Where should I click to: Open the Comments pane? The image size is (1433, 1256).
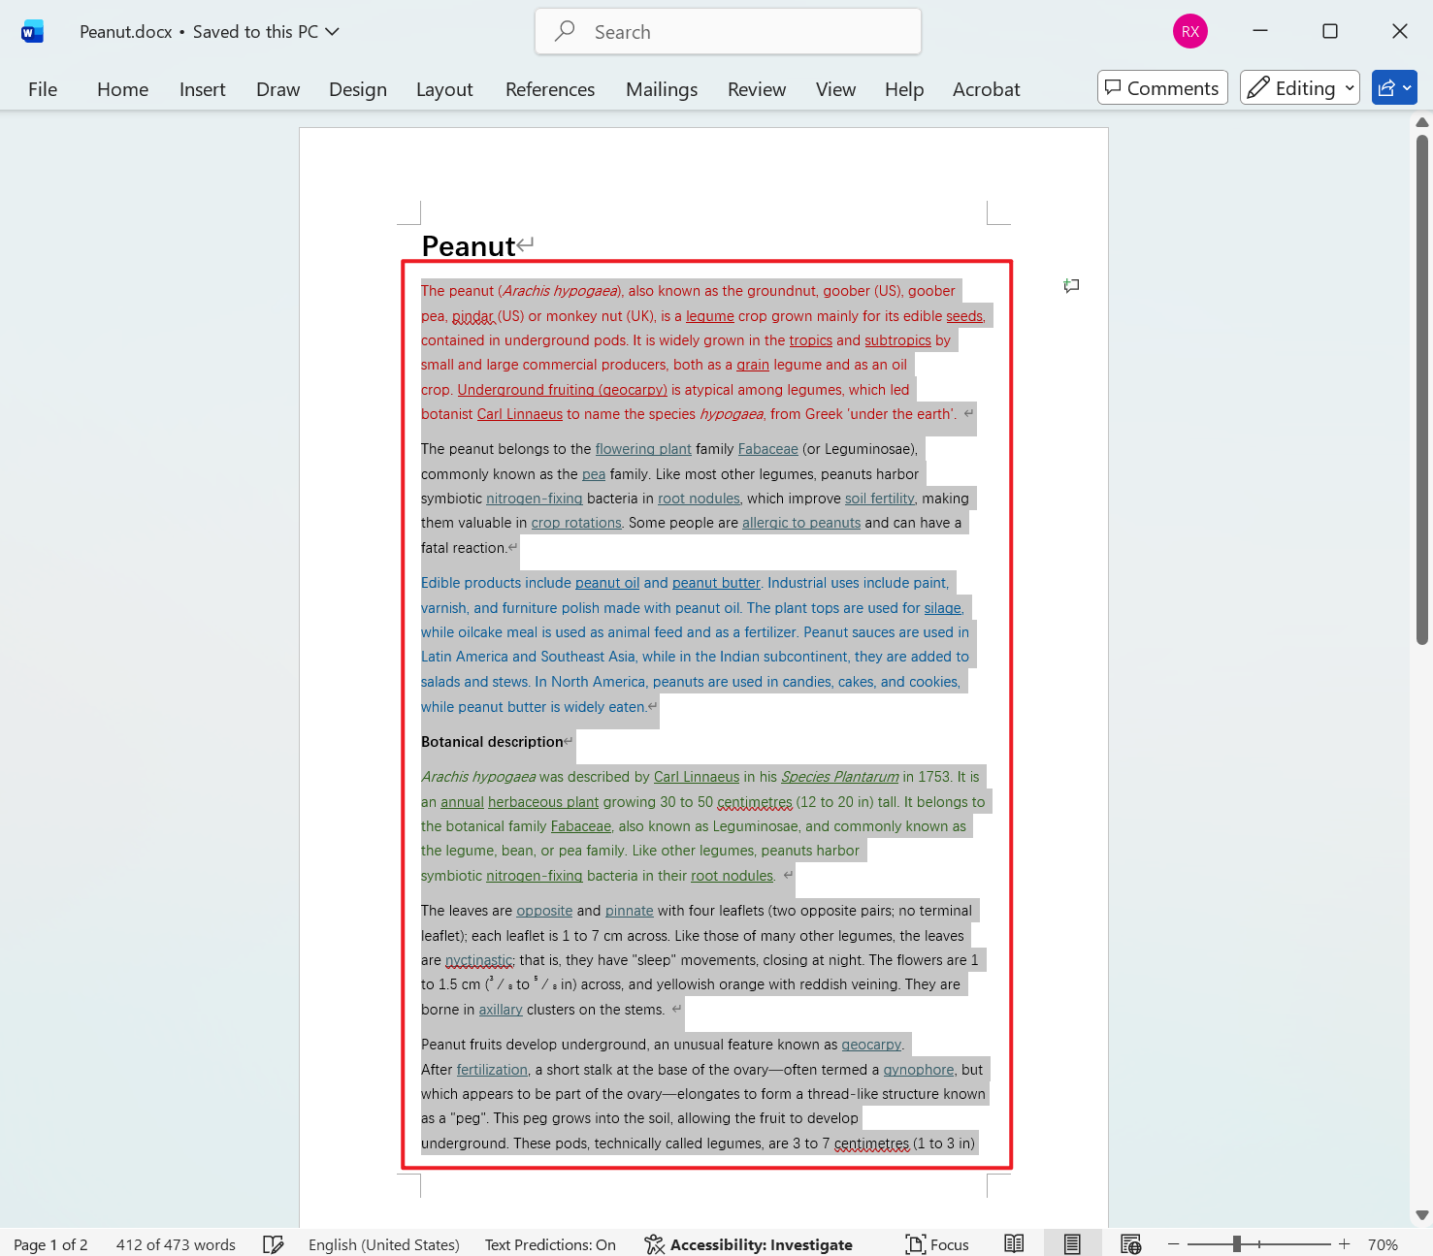[1161, 87]
